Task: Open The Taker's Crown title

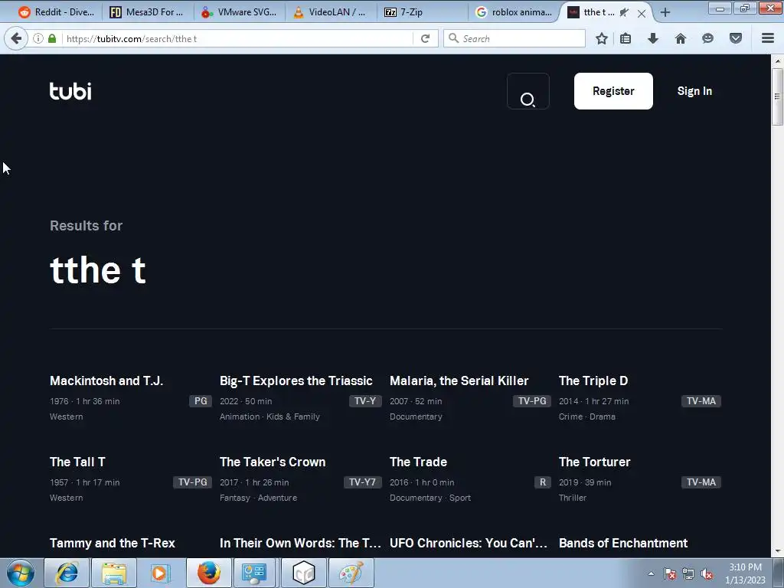Action: point(273,462)
